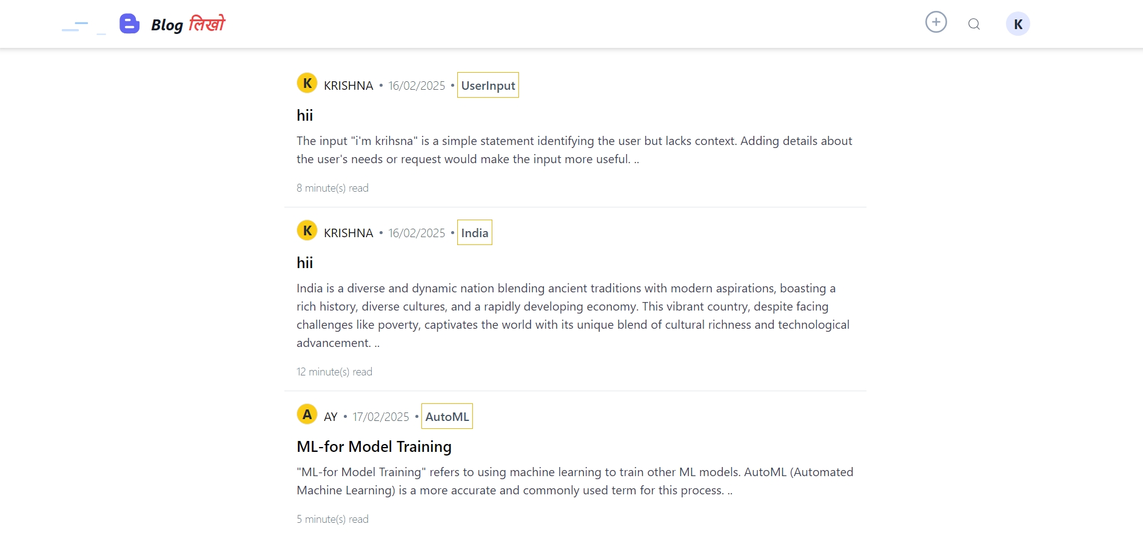This screenshot has height=538, width=1143.
Task: Click KRISHNA's avatar on the UserInput post
Action: coord(307,83)
